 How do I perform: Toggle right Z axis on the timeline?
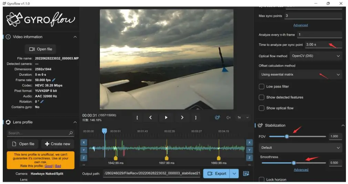click(x=249, y=157)
